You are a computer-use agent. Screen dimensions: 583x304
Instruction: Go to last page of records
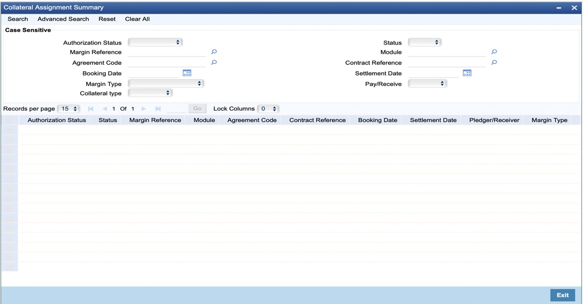(158, 109)
